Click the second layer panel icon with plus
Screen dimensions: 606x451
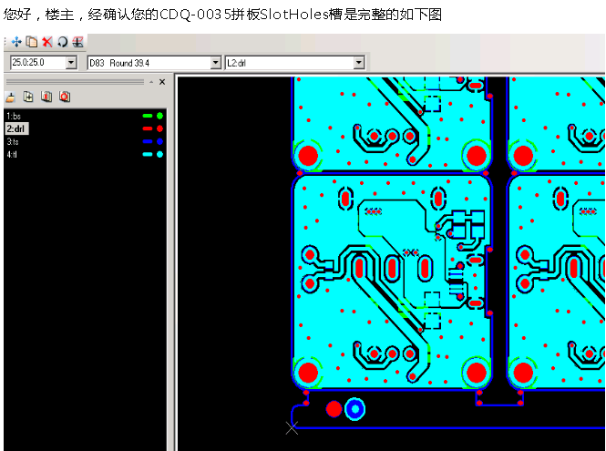click(x=28, y=97)
